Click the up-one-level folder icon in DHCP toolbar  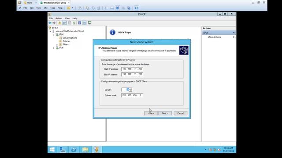pos(60,23)
